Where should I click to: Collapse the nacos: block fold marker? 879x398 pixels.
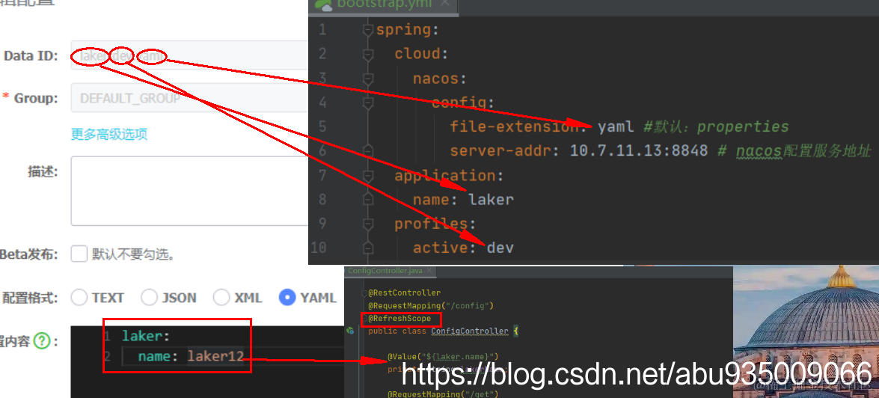coord(368,79)
